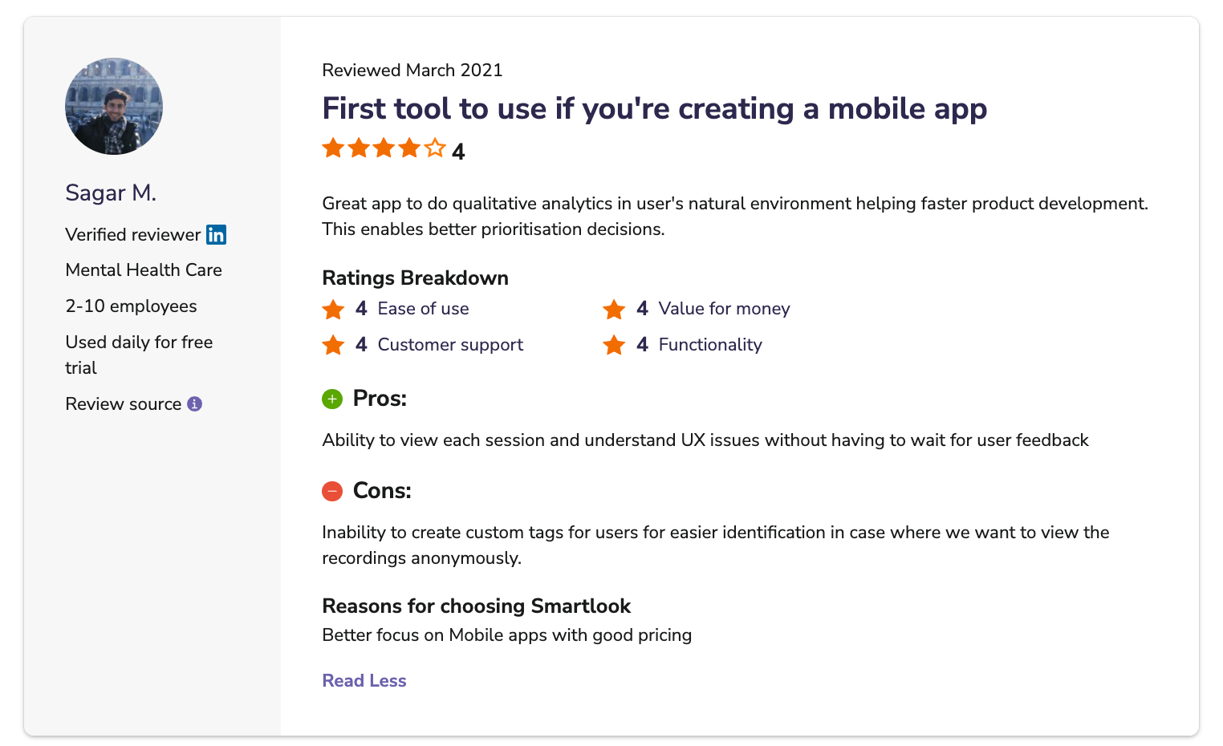Click the green Pros plus icon
The image size is (1223, 746).
tap(332, 399)
